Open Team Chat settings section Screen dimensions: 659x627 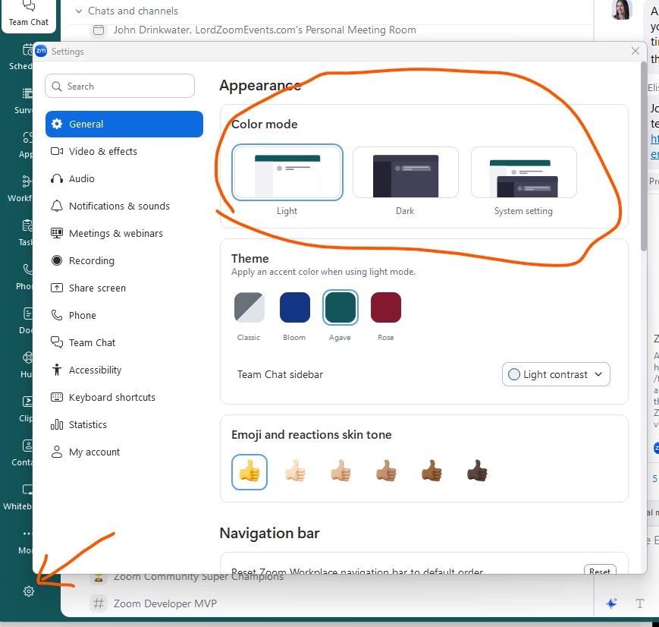(x=124, y=343)
